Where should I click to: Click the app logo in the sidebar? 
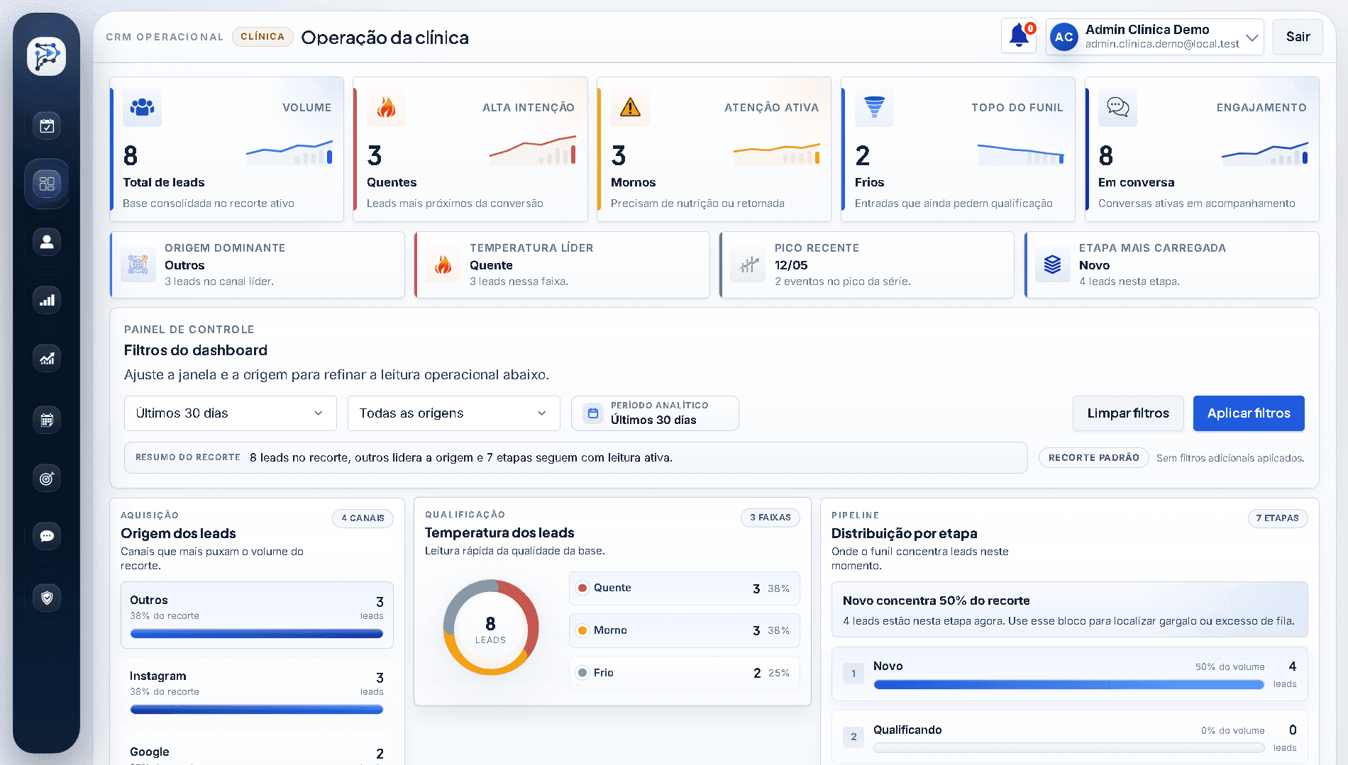(x=47, y=56)
